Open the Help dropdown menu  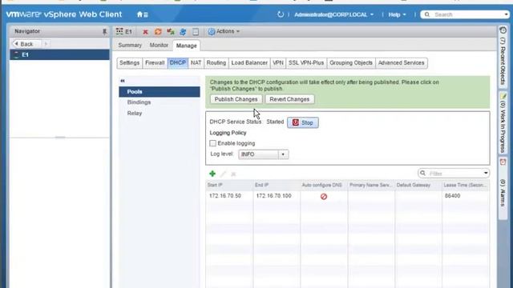398,14
